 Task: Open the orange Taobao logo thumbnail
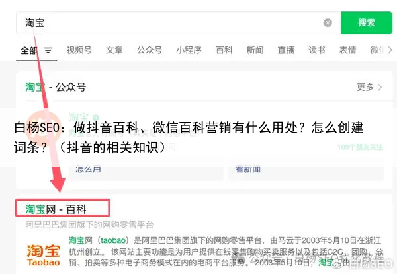(x=44, y=255)
